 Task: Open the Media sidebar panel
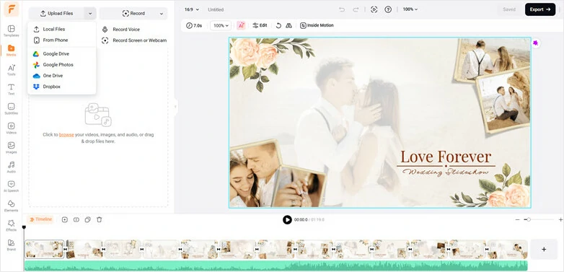click(x=11, y=51)
